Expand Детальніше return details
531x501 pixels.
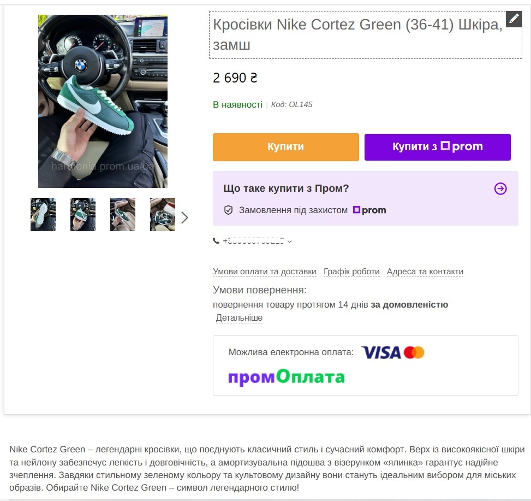coord(239,318)
